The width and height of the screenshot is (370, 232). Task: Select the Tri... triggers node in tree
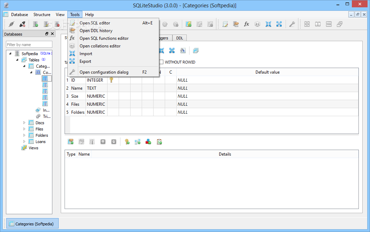click(x=46, y=116)
